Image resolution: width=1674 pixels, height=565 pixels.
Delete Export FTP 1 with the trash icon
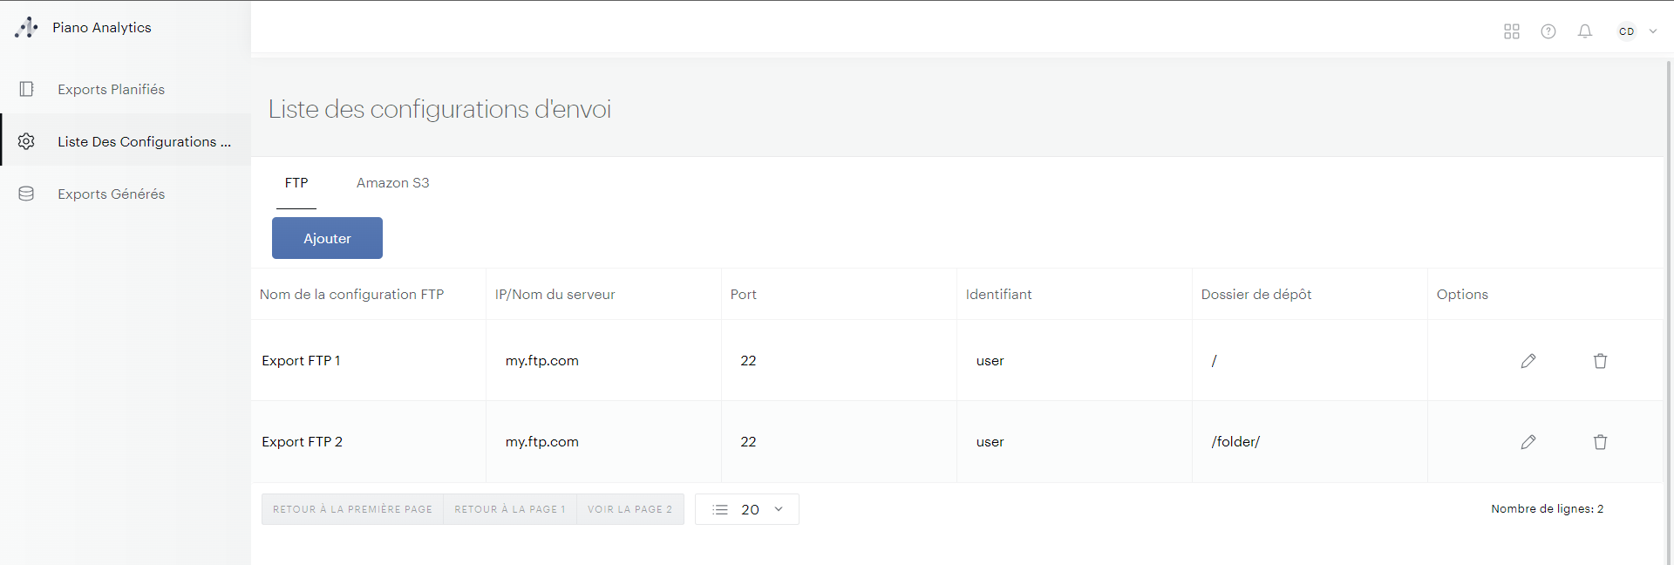tap(1601, 361)
